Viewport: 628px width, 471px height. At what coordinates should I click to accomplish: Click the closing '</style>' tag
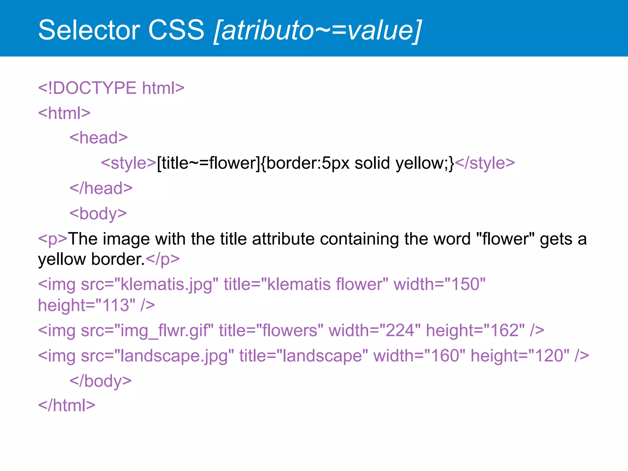485,163
